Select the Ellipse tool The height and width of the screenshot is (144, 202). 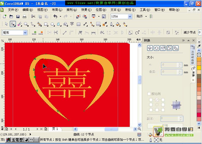pos(53,24)
